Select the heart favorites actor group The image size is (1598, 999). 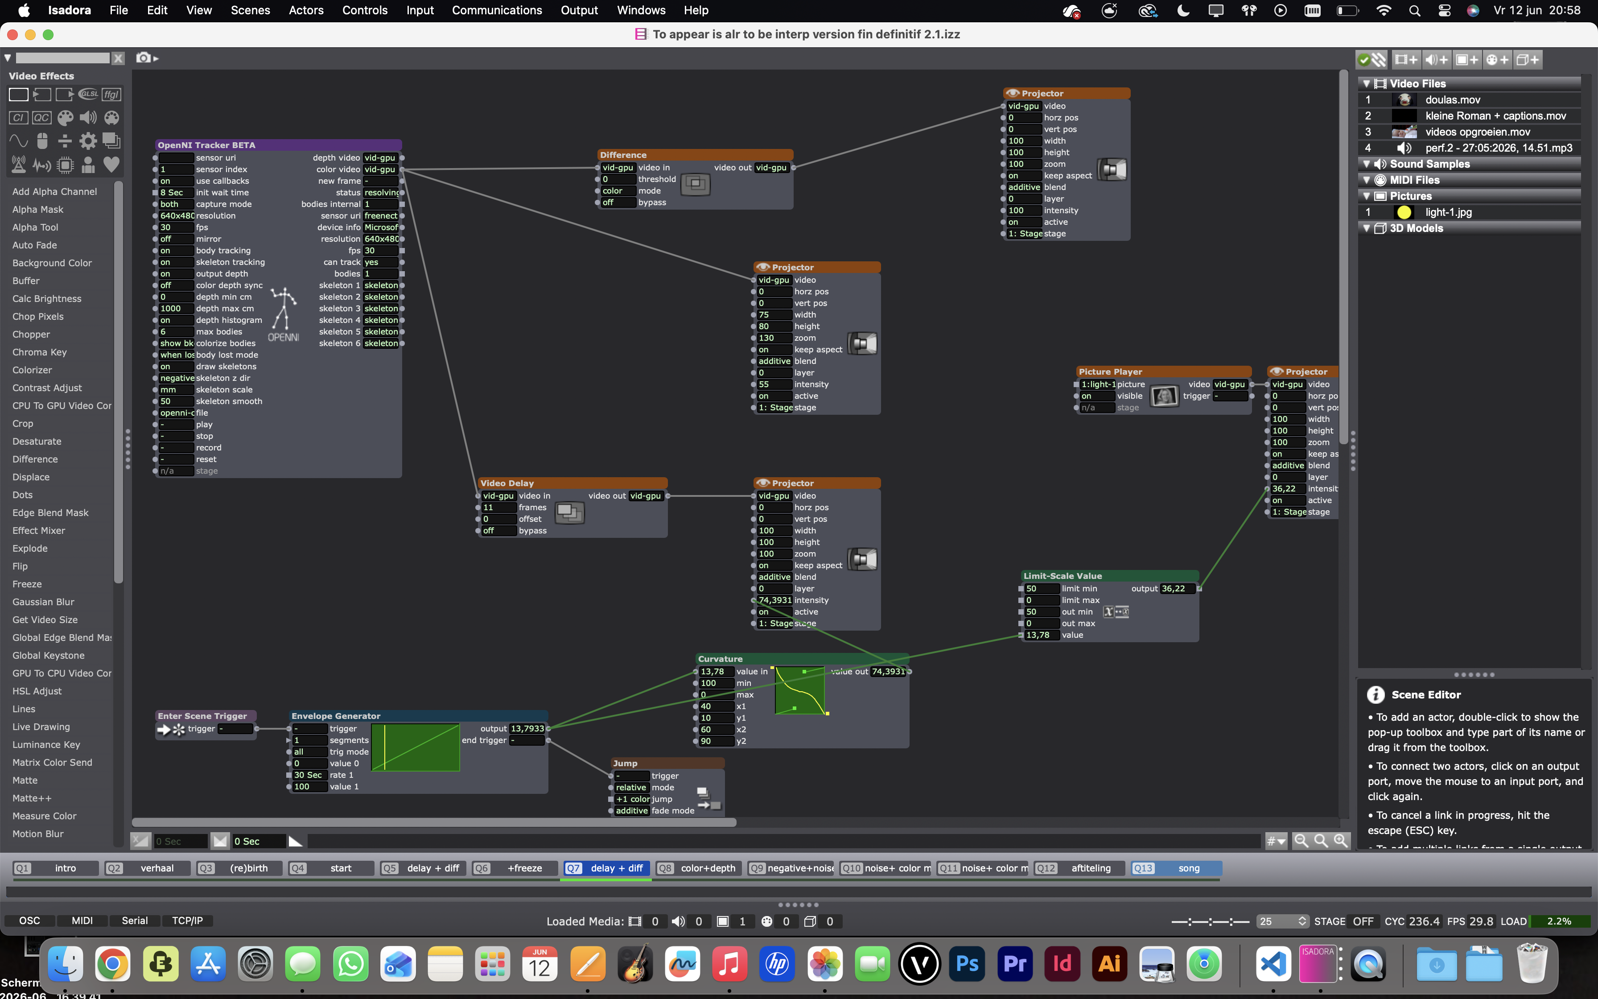(x=111, y=165)
